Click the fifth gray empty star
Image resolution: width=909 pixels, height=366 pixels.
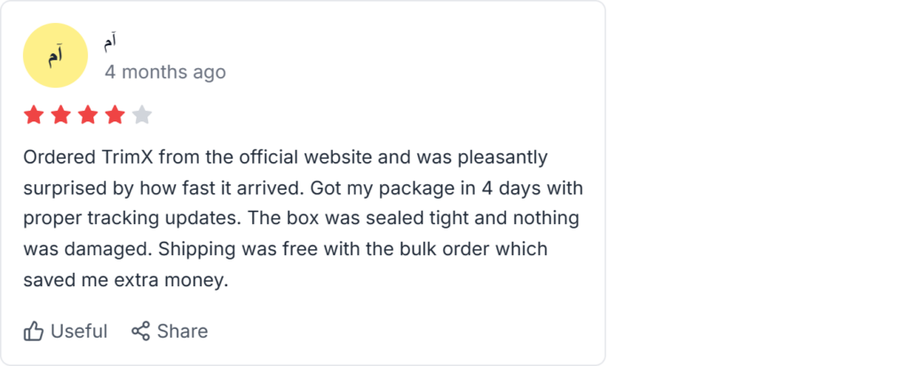tap(142, 114)
